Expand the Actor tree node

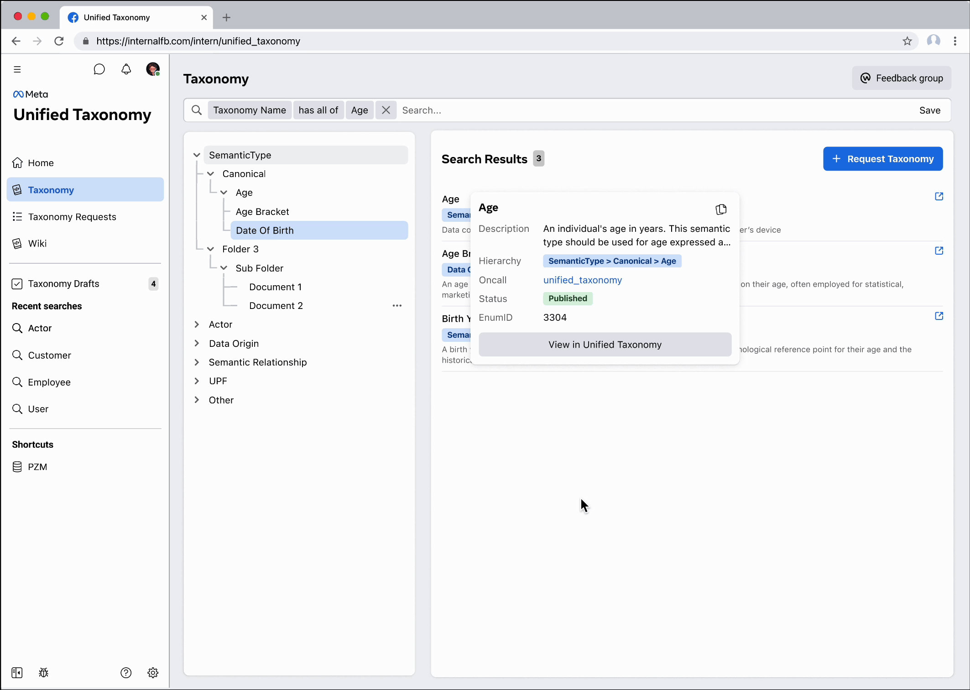[197, 324]
